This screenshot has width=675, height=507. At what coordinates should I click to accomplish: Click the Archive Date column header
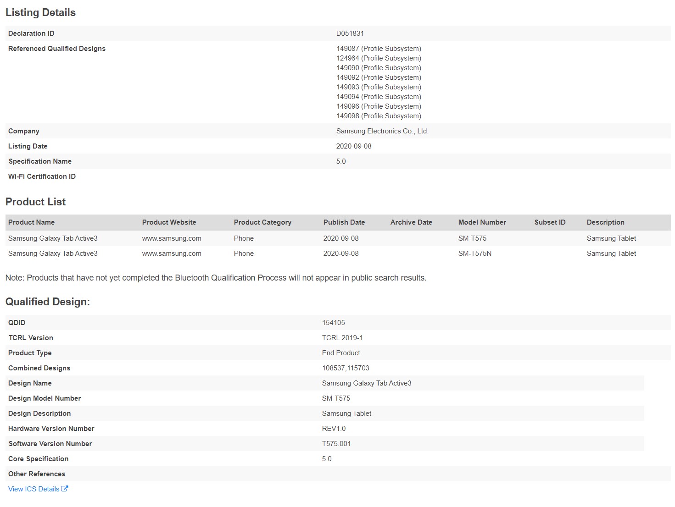(x=411, y=222)
